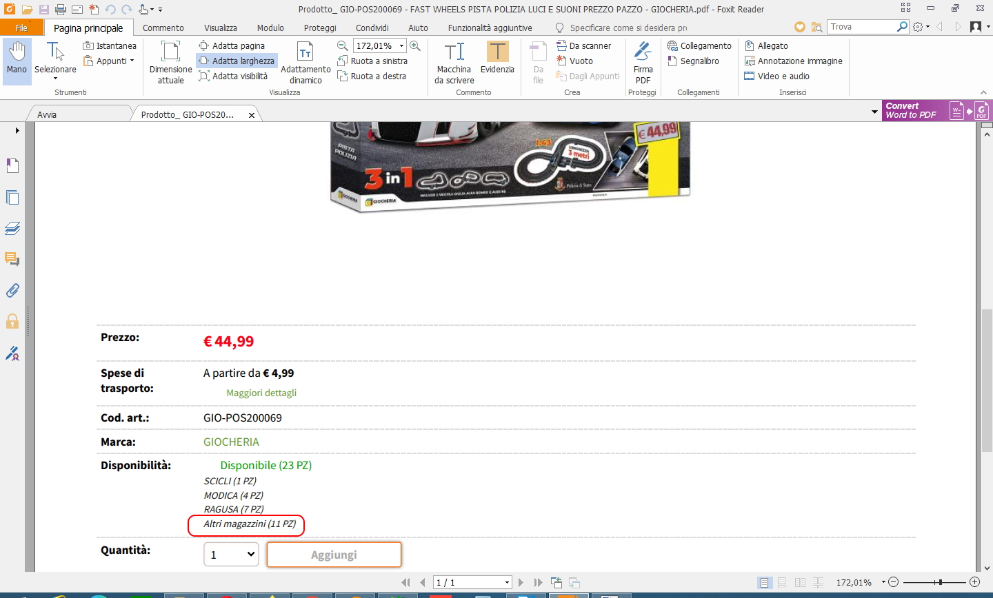Click the Aggiungi button
The width and height of the screenshot is (993, 598).
point(334,555)
